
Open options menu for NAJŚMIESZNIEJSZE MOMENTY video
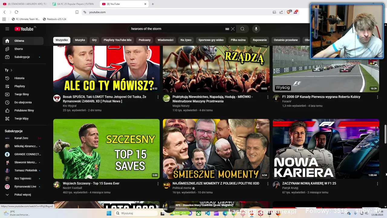tap(268, 184)
